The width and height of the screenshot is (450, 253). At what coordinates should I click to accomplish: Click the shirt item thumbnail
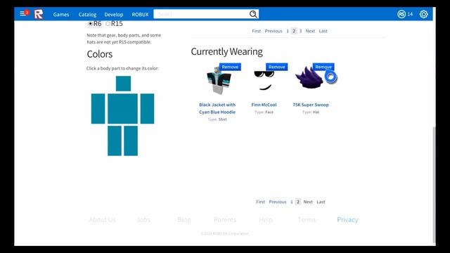(219, 82)
